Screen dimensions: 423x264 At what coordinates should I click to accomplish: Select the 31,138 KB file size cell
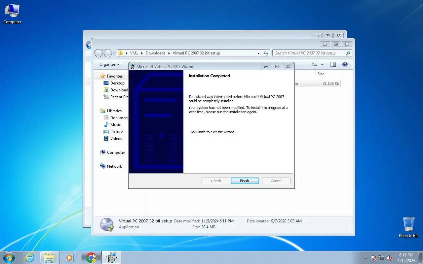pyautogui.click(x=331, y=83)
